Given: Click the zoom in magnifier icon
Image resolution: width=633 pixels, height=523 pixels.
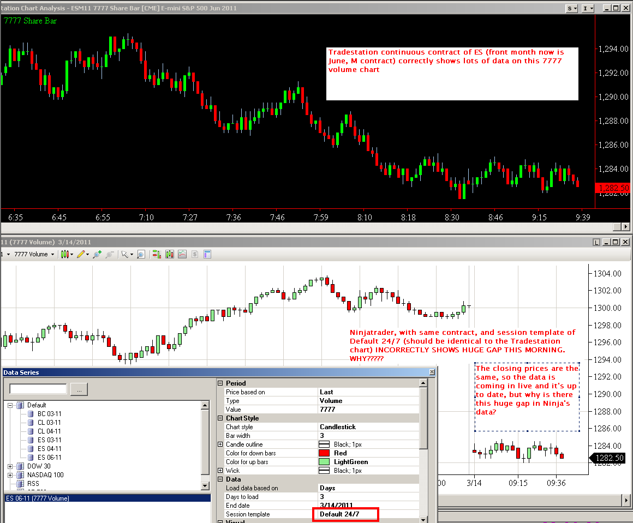Looking at the screenshot, I should 97,254.
